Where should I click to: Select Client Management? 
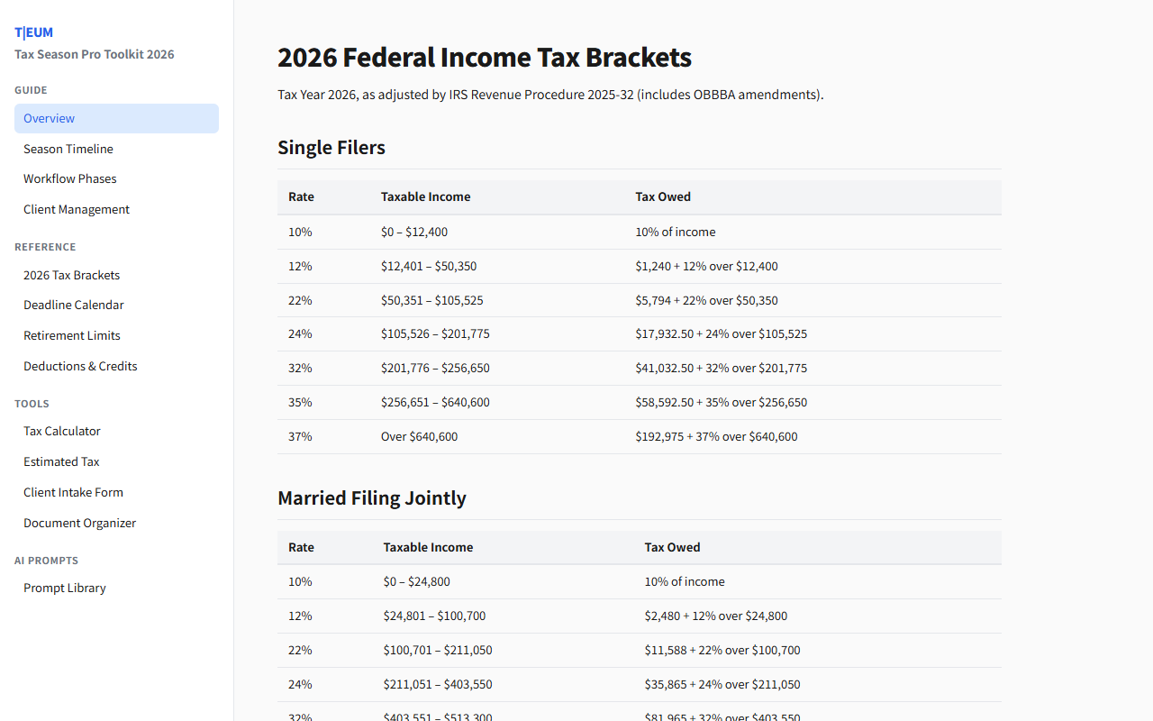pyautogui.click(x=77, y=209)
